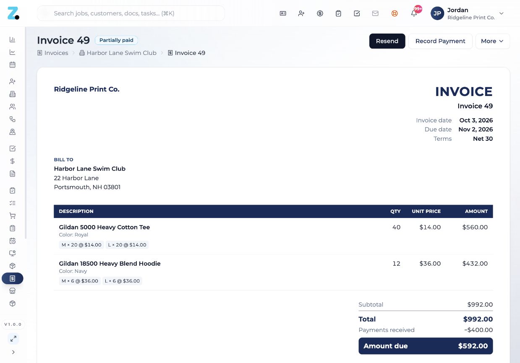Open the clipboard list icon in sidebar
Viewport: 520px width, 363px height.
pos(13,228)
